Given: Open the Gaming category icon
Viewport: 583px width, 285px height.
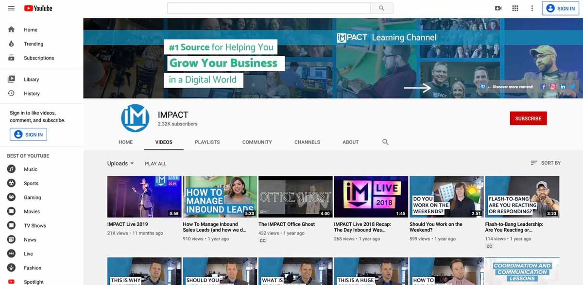Looking at the screenshot, I should click(x=11, y=197).
